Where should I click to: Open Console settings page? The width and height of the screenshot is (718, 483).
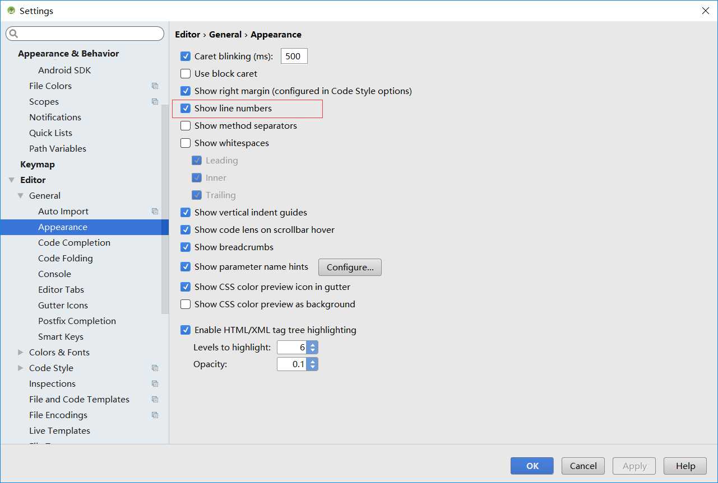coord(54,274)
